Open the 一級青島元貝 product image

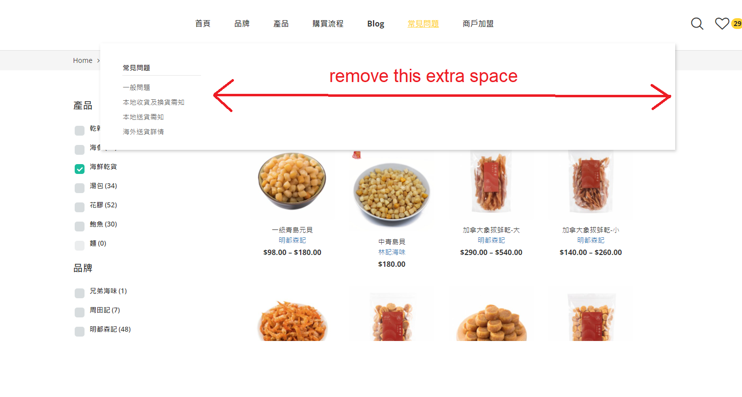[x=292, y=183]
